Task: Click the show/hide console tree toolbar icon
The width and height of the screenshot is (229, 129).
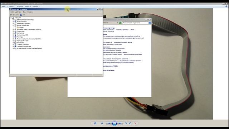Action: coord(18,15)
